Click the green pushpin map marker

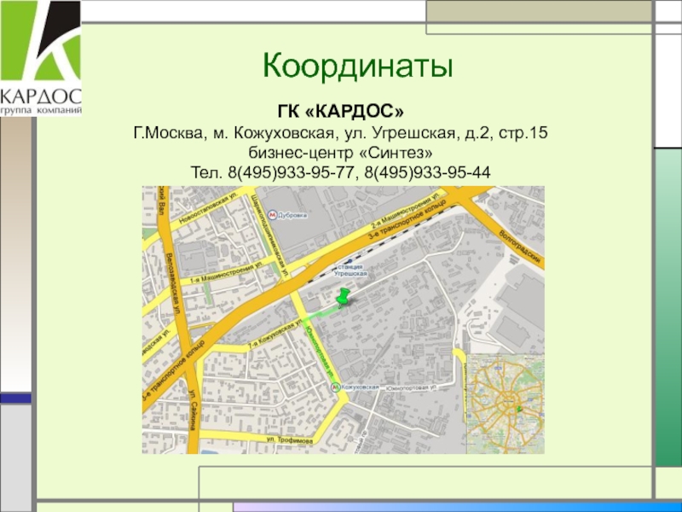pyautogui.click(x=344, y=297)
